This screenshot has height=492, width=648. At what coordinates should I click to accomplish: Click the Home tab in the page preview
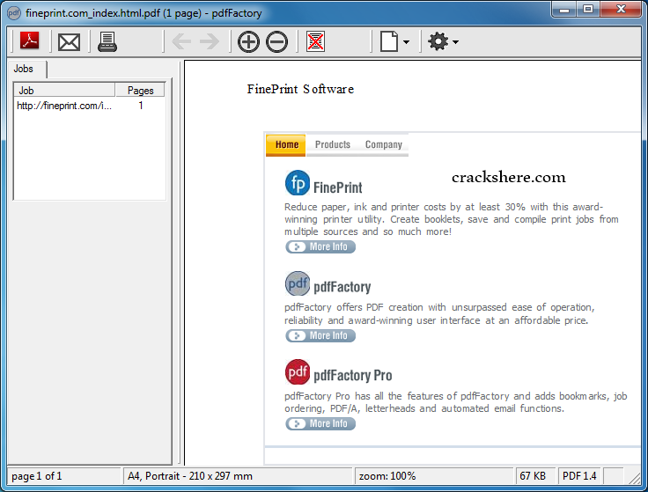tap(286, 144)
